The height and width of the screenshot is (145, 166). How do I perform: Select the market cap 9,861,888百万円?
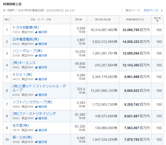pos(137,77)
